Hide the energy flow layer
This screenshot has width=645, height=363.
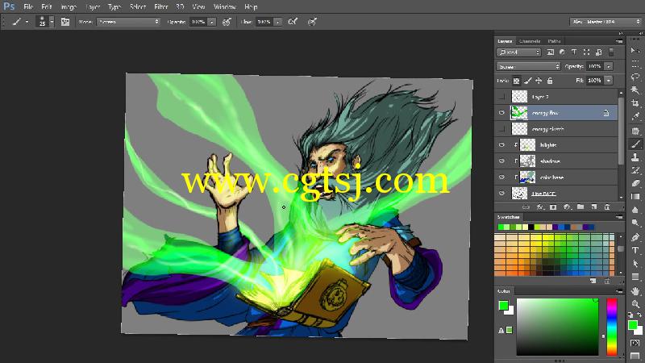(x=501, y=113)
